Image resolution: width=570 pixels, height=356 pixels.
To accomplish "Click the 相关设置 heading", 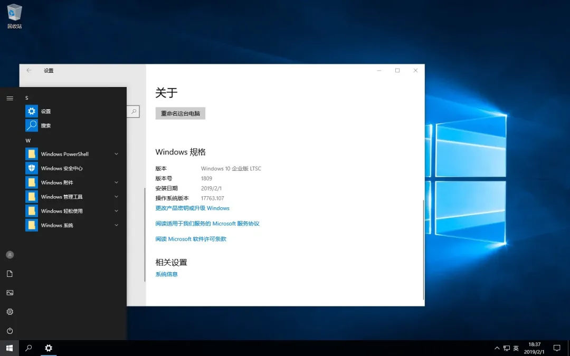I will point(171,262).
